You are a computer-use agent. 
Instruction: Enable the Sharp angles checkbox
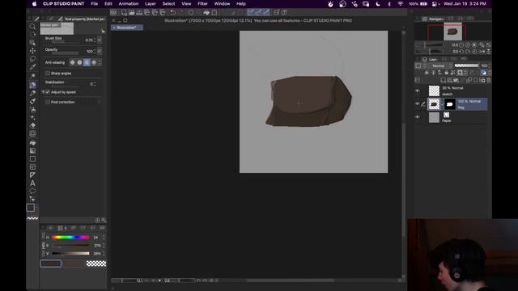[48, 74]
